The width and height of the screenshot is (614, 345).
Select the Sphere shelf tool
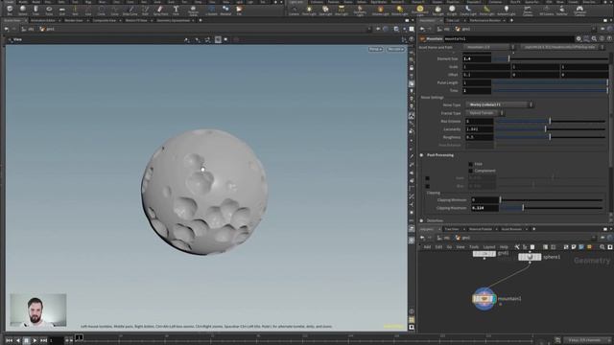(23, 10)
